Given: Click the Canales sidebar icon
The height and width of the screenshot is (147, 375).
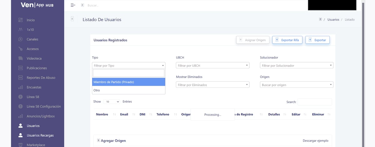Looking at the screenshot, I should tap(21, 39).
